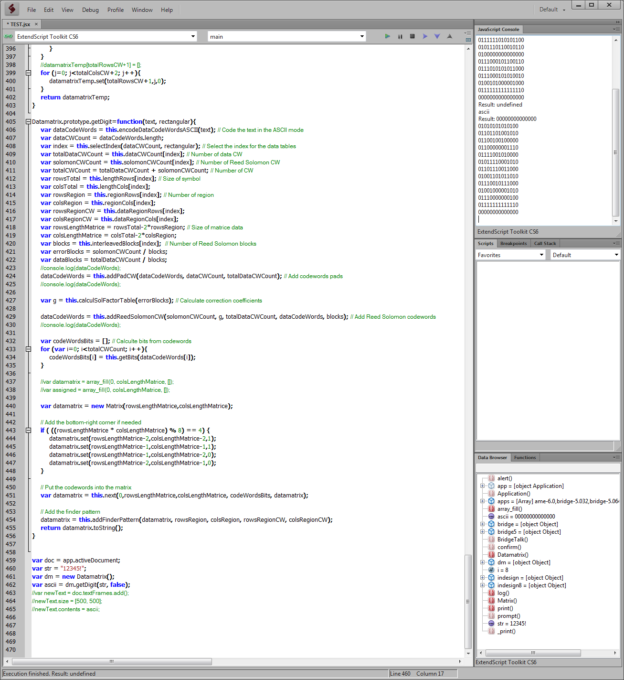Select the Scripts tab
624x680 pixels.
486,243
